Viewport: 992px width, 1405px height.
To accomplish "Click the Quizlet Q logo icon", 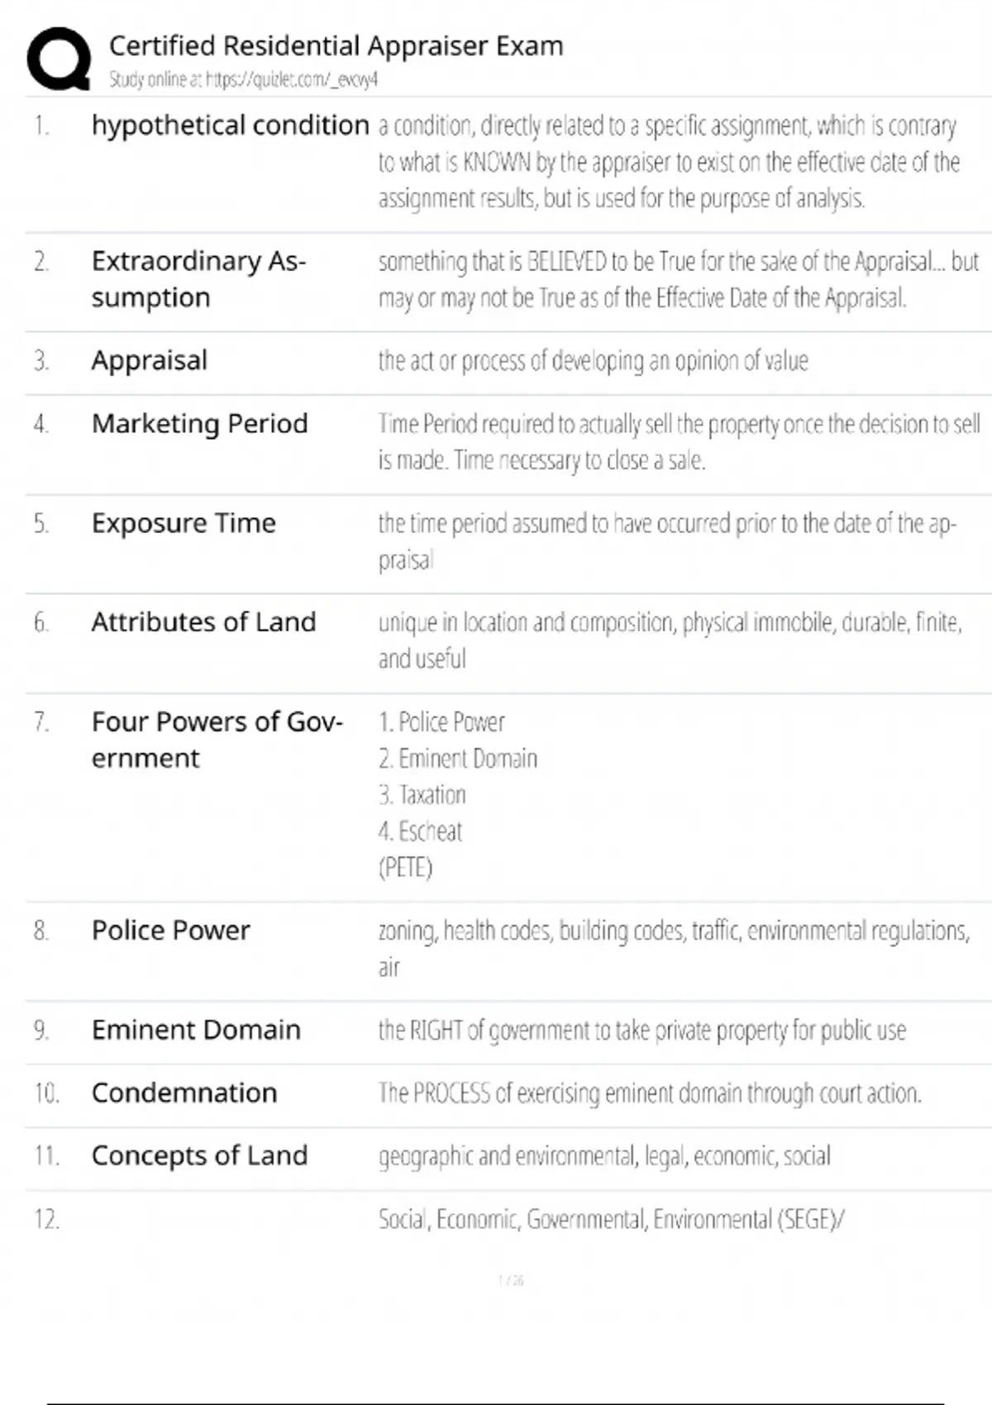I will click(59, 59).
